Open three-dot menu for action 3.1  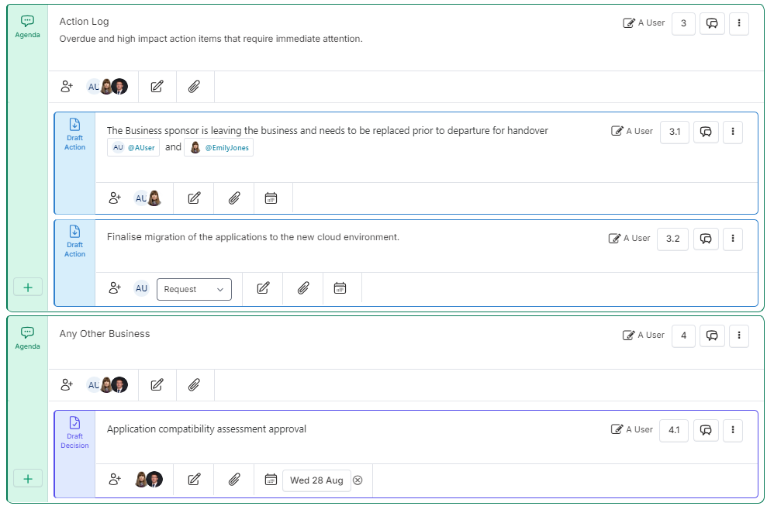point(732,132)
